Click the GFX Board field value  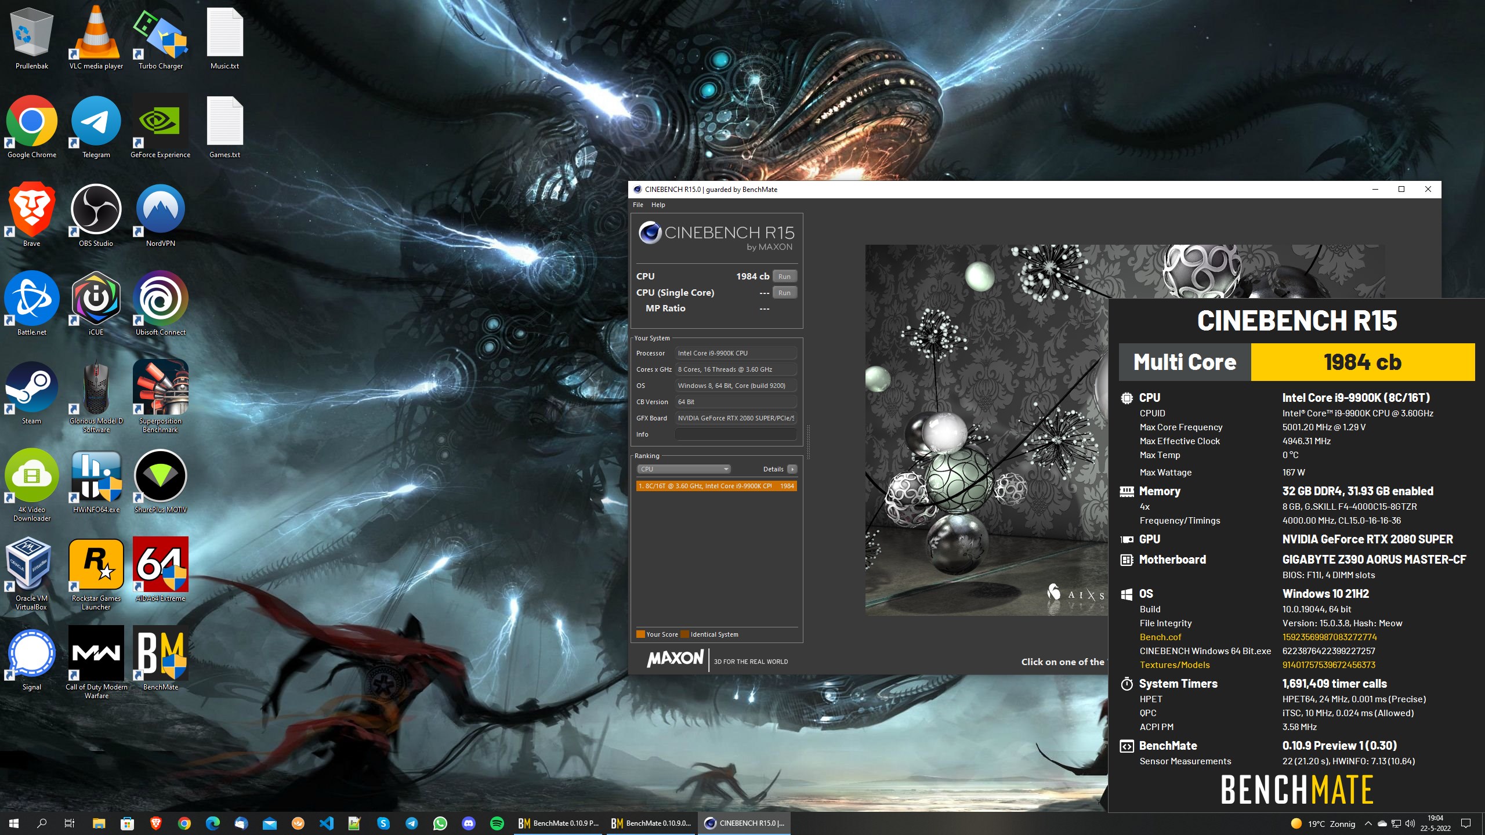[x=736, y=418]
